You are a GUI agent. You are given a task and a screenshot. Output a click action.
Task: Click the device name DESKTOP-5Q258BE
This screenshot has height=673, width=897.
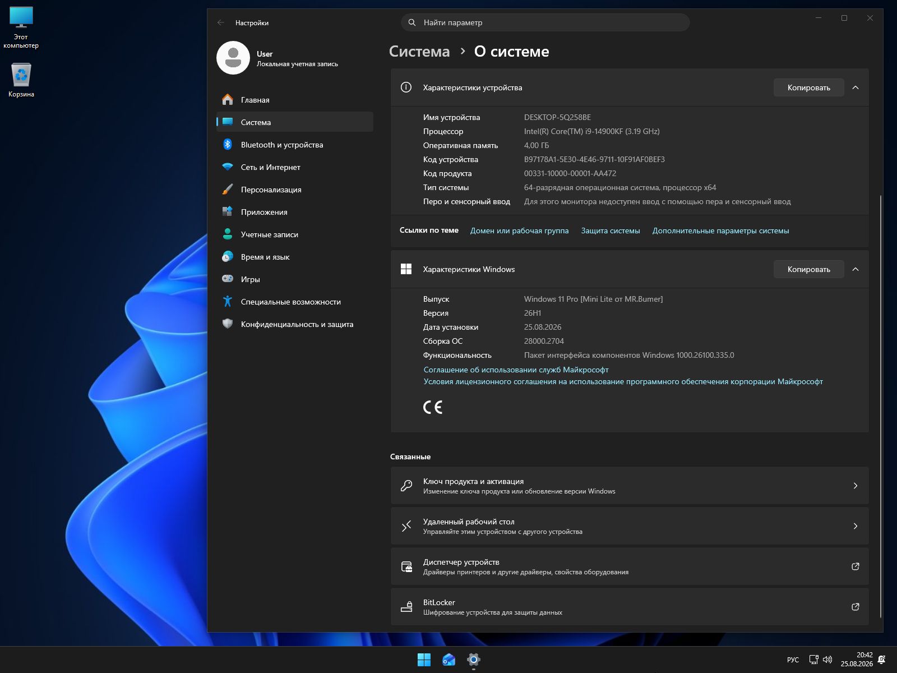[557, 117]
